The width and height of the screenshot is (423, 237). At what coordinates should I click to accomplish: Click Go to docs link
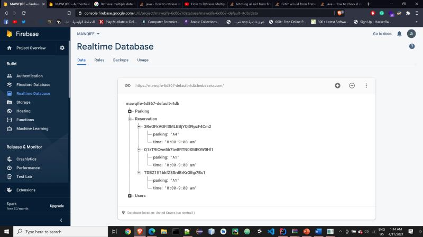tap(382, 34)
